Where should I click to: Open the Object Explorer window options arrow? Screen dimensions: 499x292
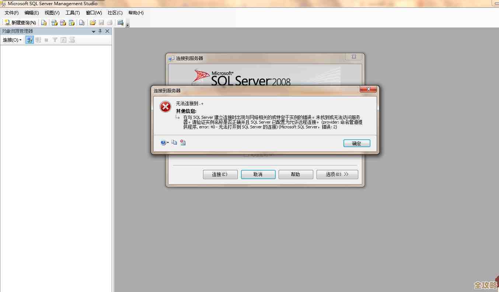[x=93, y=31]
